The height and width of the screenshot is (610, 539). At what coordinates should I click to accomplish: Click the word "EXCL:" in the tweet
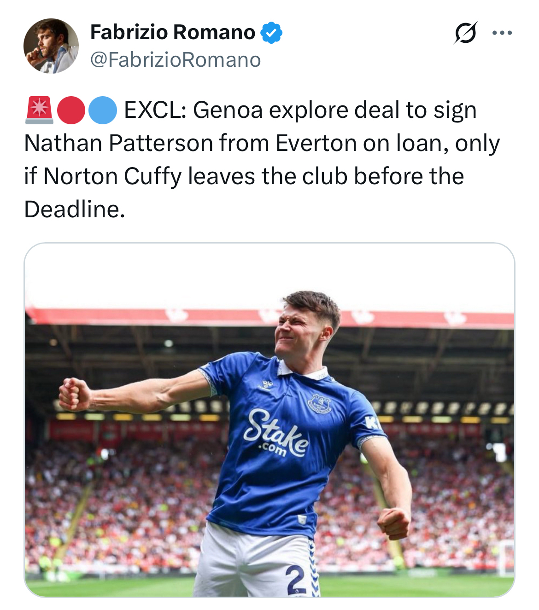tap(155, 110)
